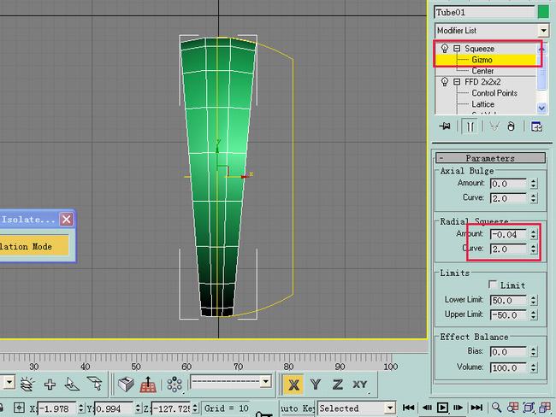Adjust the Volume spinner
Image resolution: width=556 pixels, height=417 pixels.
[534, 367]
